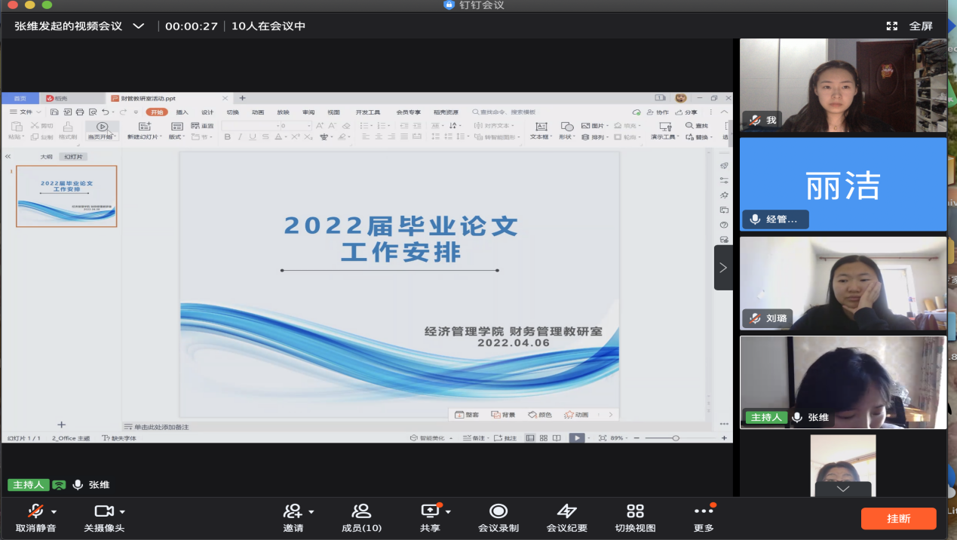Select the 放映 ribbon tab

(x=283, y=112)
